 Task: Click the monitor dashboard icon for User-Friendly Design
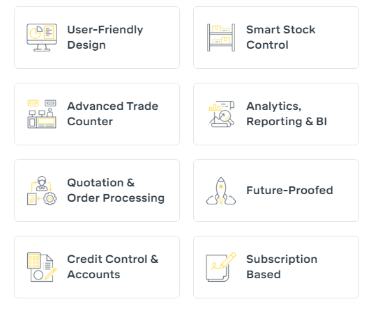42,38
